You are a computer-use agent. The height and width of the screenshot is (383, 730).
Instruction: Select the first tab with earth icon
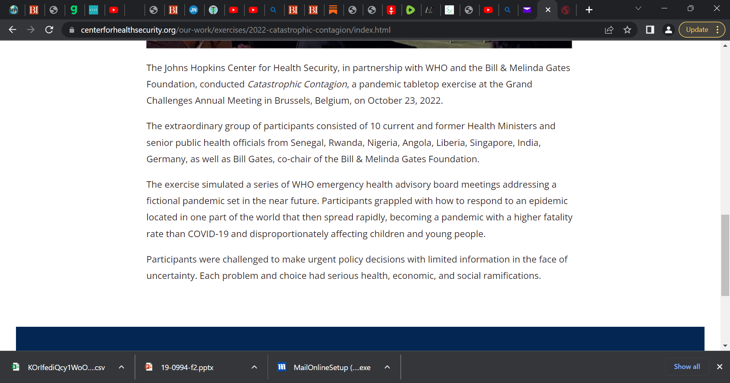coord(14,10)
